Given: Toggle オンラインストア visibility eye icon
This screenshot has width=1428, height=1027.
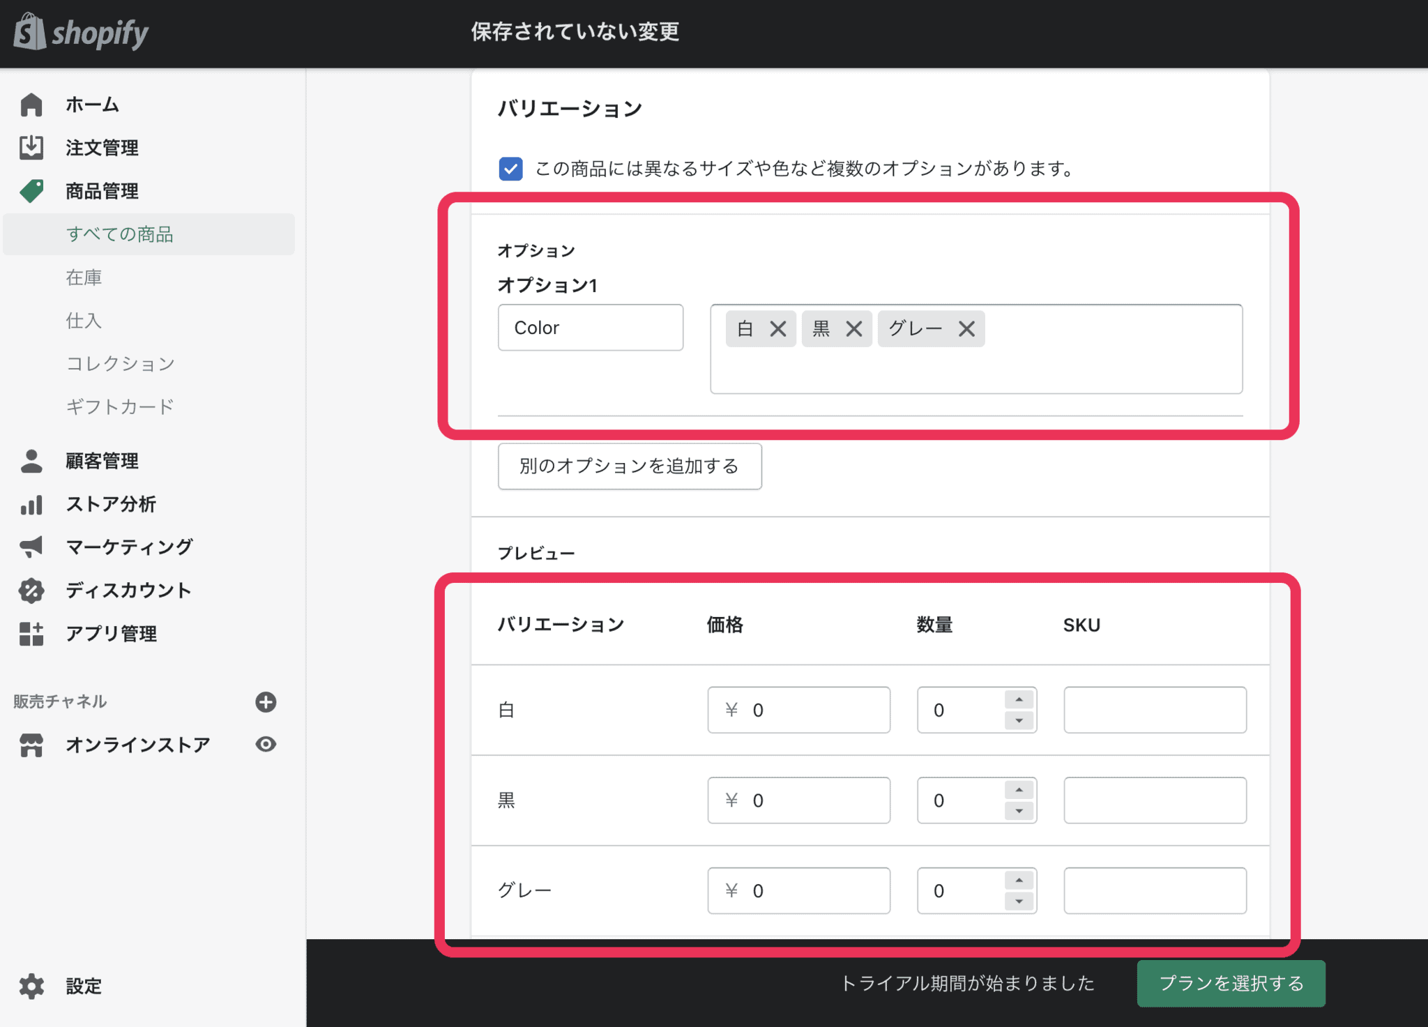Looking at the screenshot, I should pyautogui.click(x=265, y=745).
